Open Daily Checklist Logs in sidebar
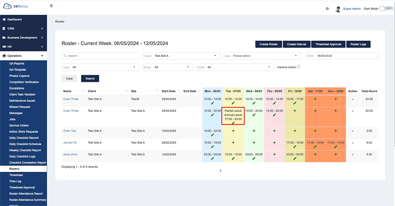Image resolution: width=395 pixels, height=206 pixels. 22,156
